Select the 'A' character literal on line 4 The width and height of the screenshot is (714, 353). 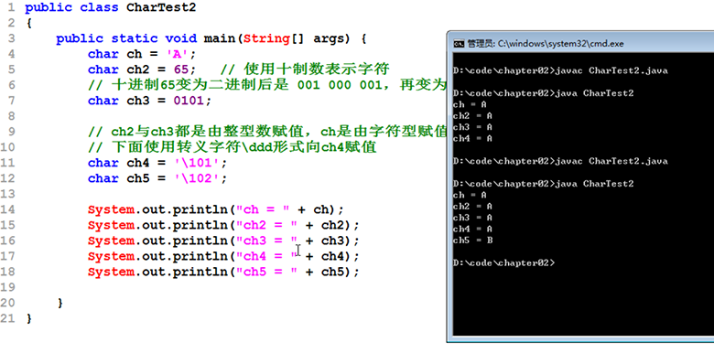(178, 54)
